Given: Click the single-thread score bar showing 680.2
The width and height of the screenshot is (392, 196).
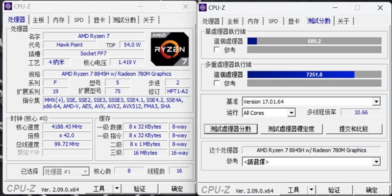Looking at the screenshot, I should (x=314, y=41).
